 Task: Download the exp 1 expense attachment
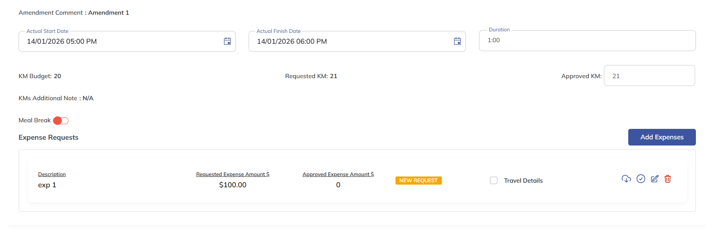pos(626,179)
